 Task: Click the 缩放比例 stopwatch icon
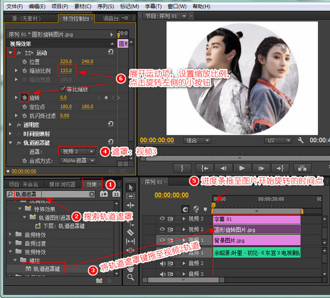[x=25, y=70]
